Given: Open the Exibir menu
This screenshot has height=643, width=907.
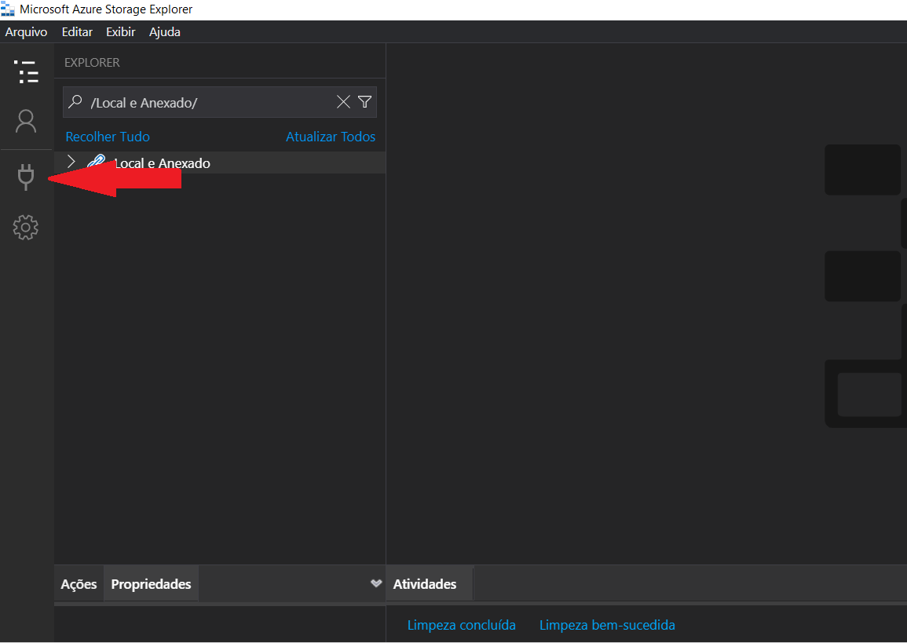Looking at the screenshot, I should tap(121, 32).
